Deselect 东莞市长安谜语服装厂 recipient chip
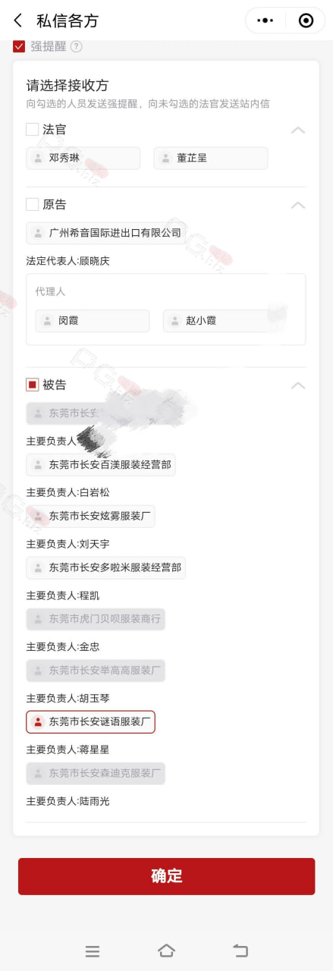Viewport: 333px width, 971px height. [x=90, y=722]
